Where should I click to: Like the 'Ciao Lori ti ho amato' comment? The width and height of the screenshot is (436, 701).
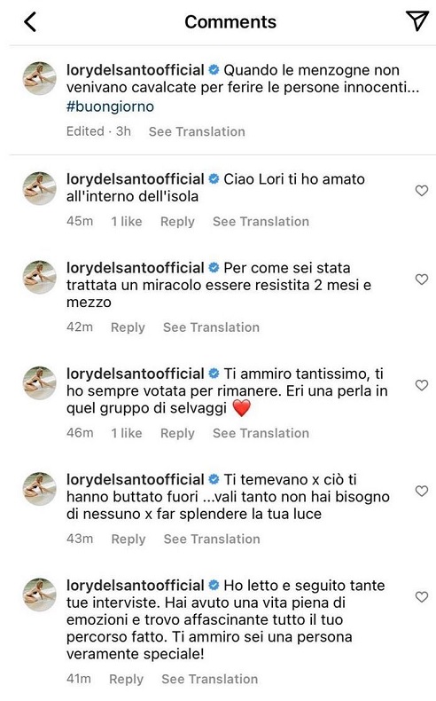[422, 191]
